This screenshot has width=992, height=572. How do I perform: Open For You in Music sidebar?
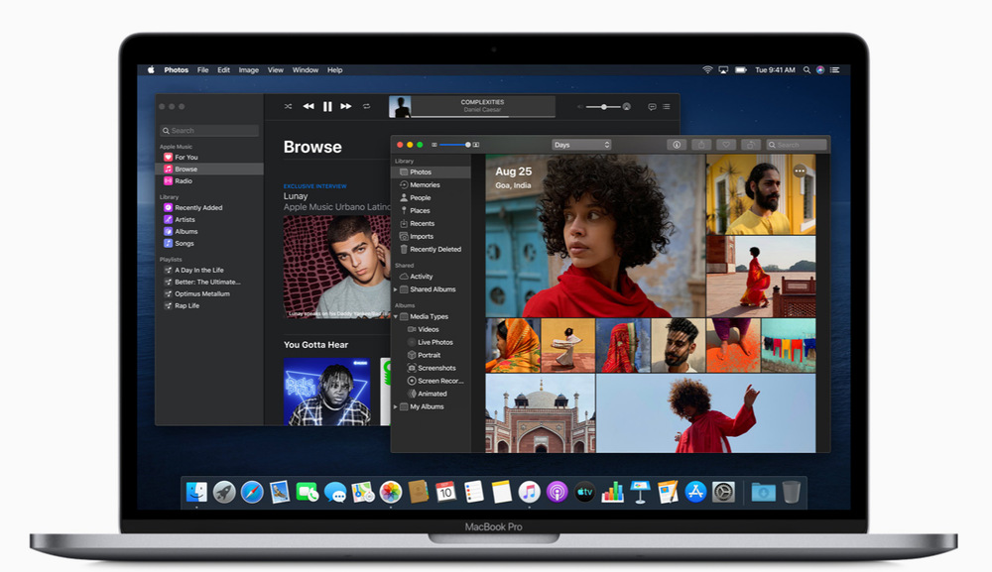coord(209,157)
